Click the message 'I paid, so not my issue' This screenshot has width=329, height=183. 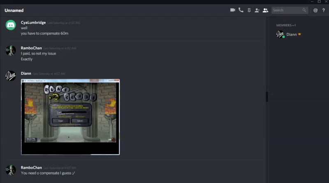click(38, 53)
